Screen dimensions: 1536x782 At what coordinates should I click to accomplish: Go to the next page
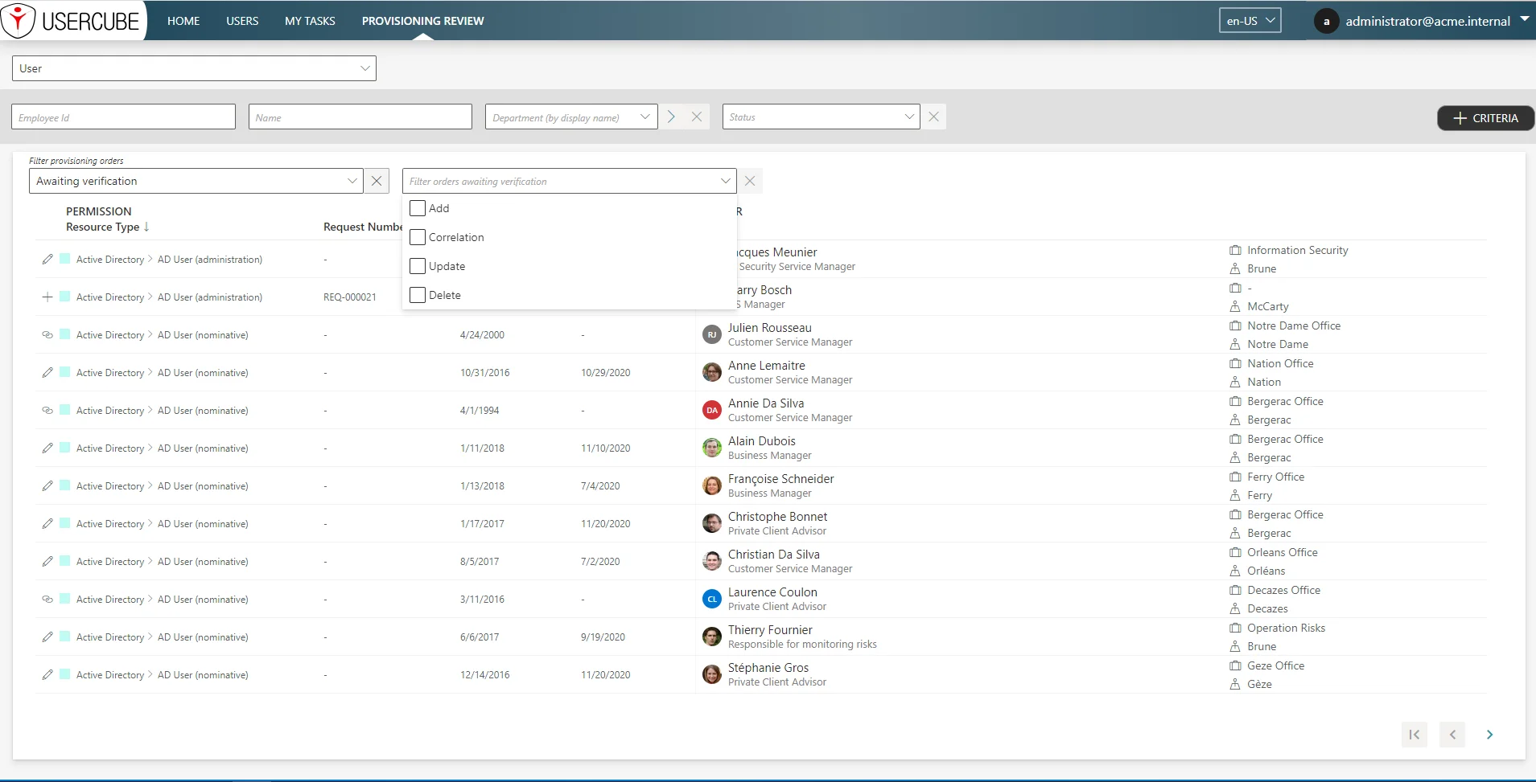[x=1489, y=735]
